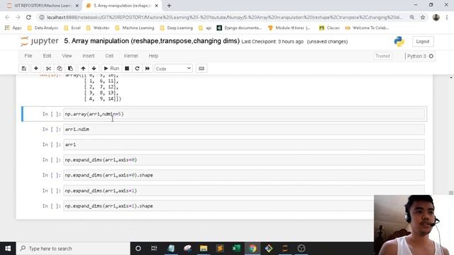
Task: Move selected cell up arrow
Action: 83,69
